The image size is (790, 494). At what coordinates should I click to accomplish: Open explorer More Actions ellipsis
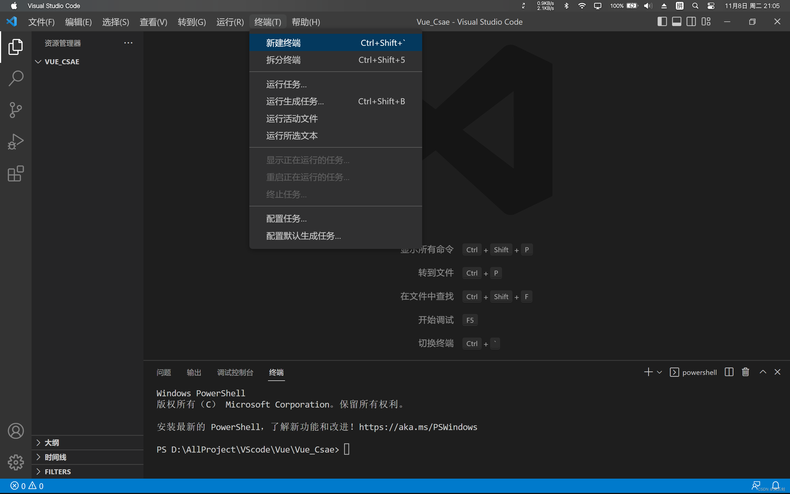coord(128,43)
